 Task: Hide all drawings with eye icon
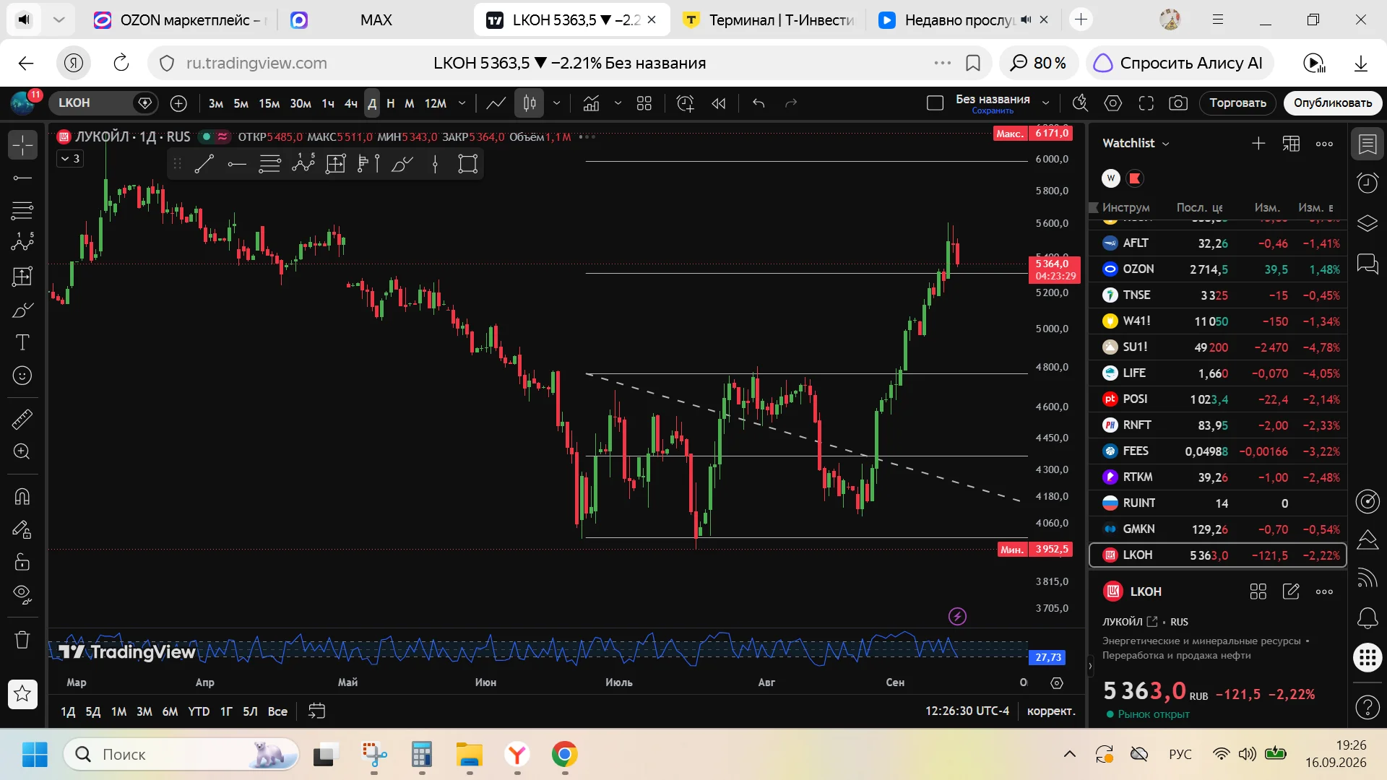pyautogui.click(x=22, y=595)
